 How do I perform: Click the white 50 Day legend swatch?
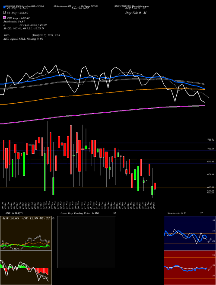pyautogui.click(x=5, y=13)
